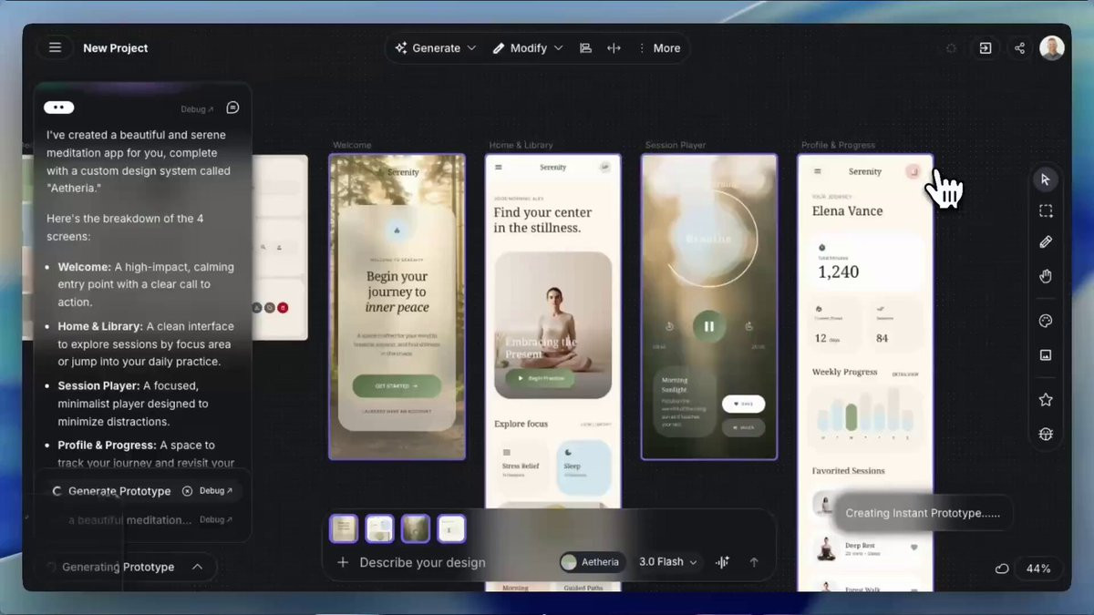Open the color palette theme tool

[x=1046, y=322]
